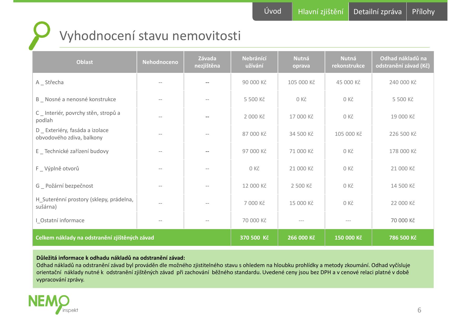
Task: Select the G _ Požární bezpečnost label
Action: pyautogui.click(x=64, y=186)
